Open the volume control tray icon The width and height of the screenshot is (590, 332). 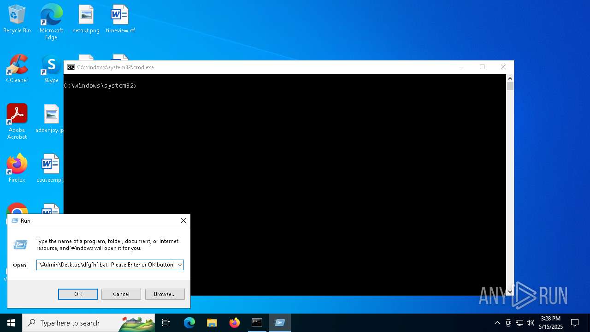pyautogui.click(x=531, y=323)
